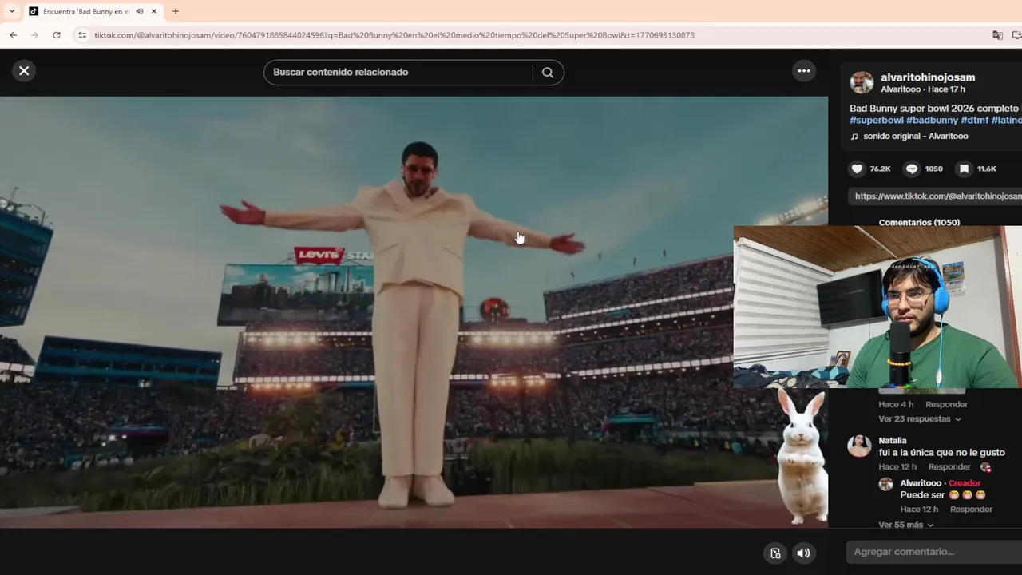Viewport: 1022px width, 575px height.
Task: Open the tab search dropdown arrow
Action: (11, 11)
